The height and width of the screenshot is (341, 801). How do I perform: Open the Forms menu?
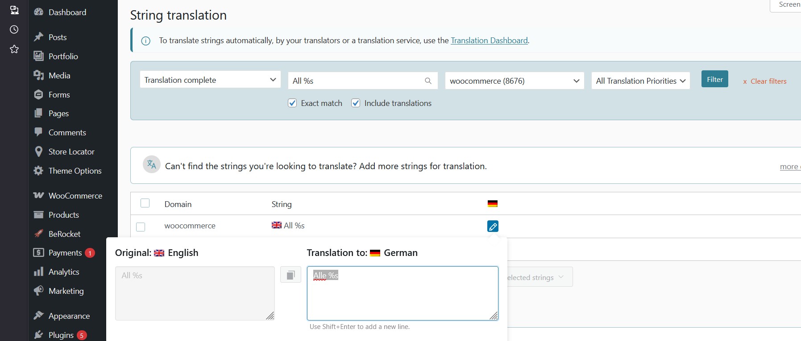coord(59,95)
